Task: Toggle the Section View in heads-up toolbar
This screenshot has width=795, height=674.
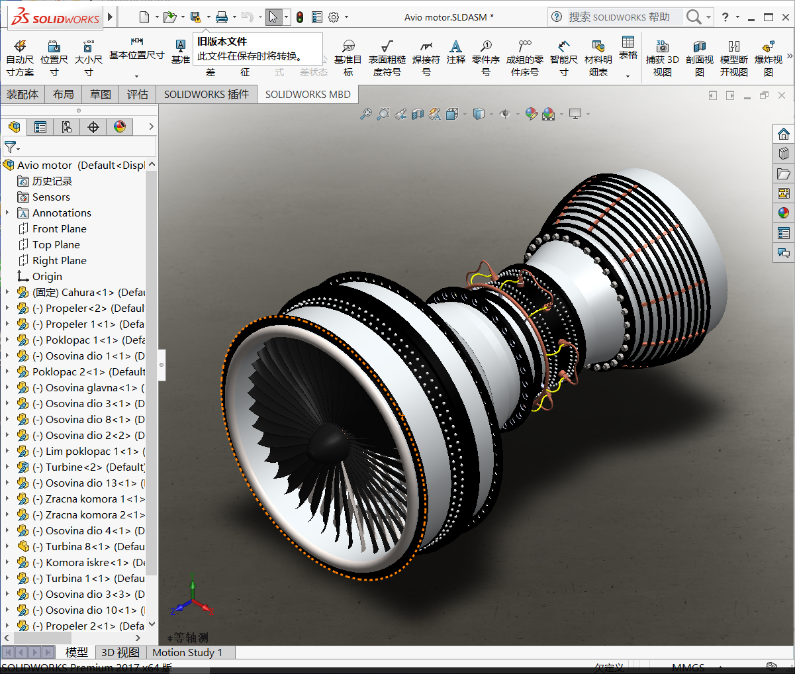Action: pos(418,114)
